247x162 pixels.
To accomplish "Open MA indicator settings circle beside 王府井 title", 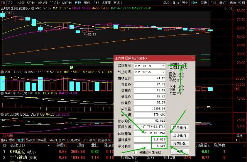I will [32, 8].
